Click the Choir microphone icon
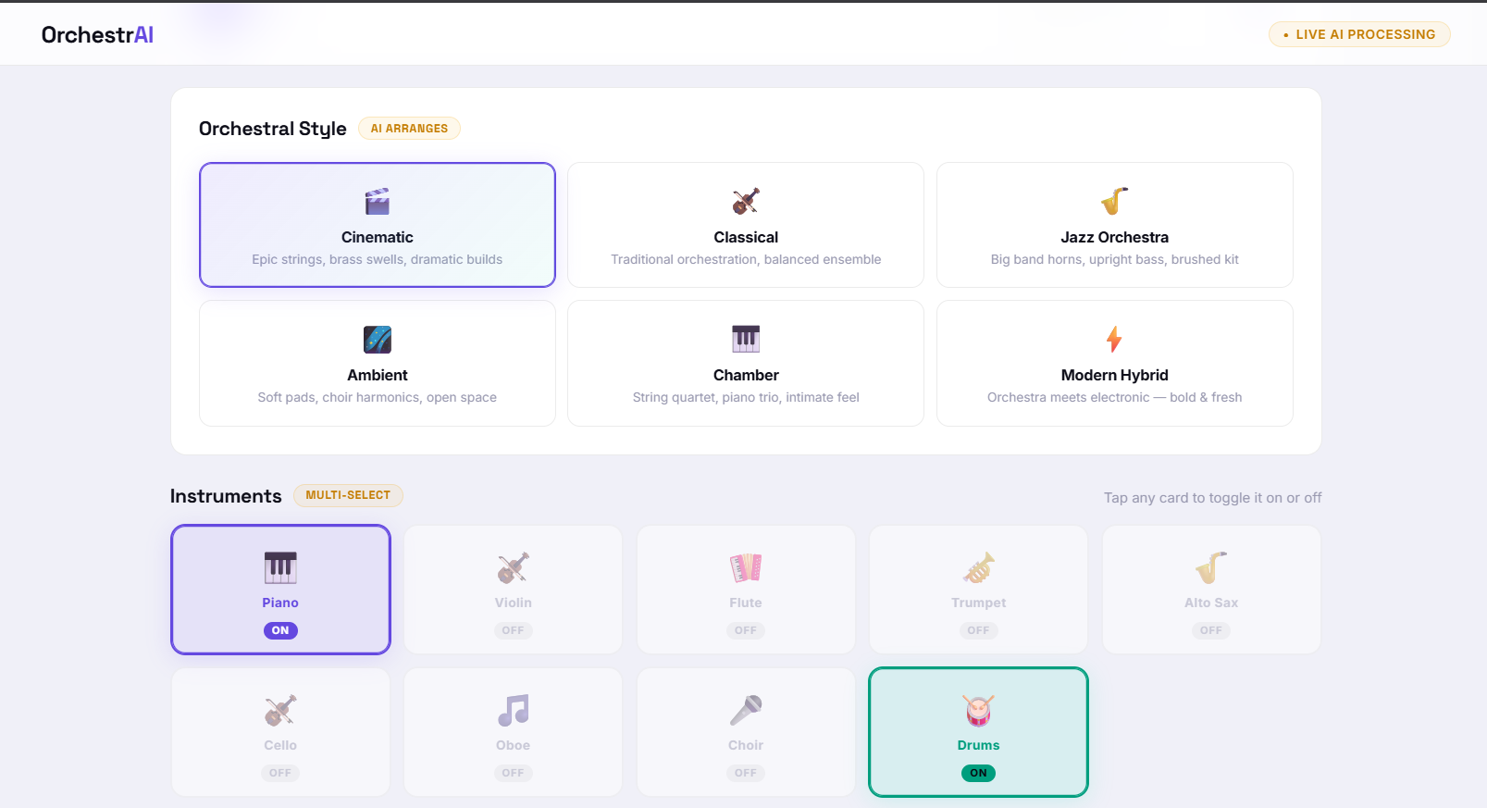 click(746, 710)
